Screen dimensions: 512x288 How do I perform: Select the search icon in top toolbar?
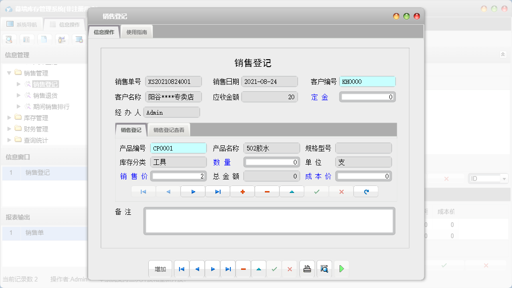9,39
